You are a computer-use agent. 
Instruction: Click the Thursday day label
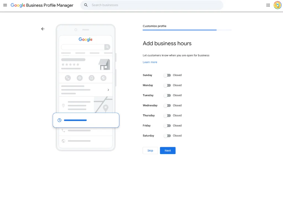pos(149,115)
